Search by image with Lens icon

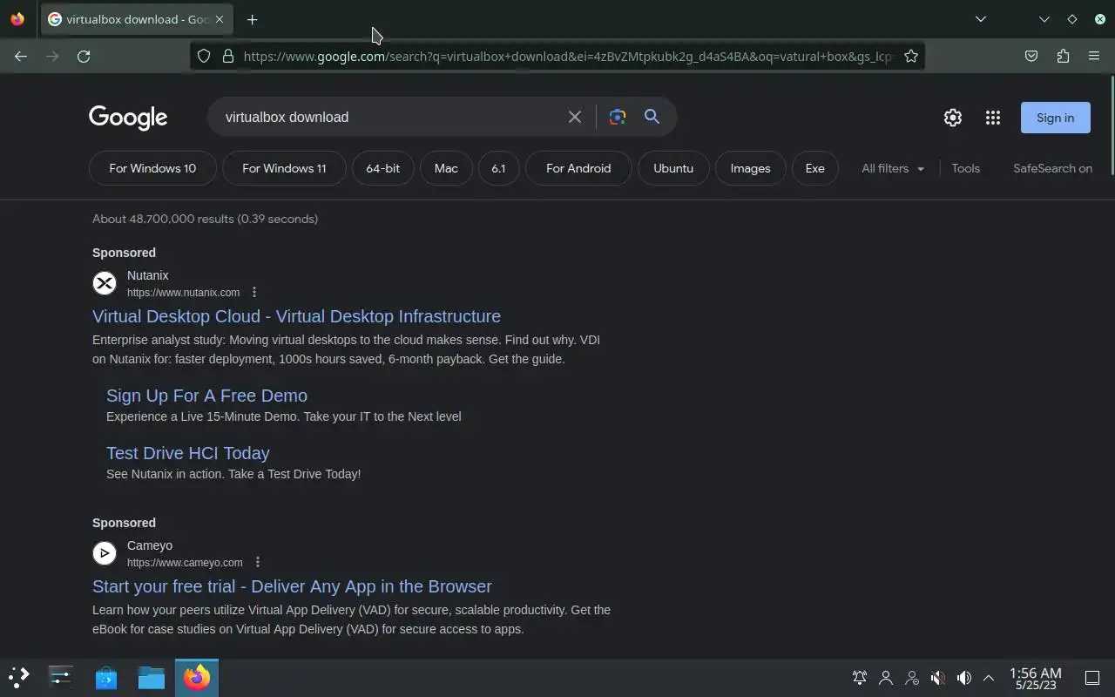(x=618, y=117)
